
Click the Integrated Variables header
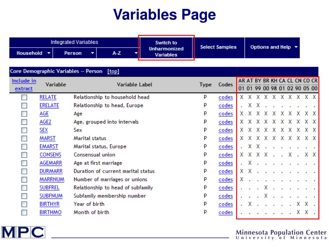[x=74, y=42]
